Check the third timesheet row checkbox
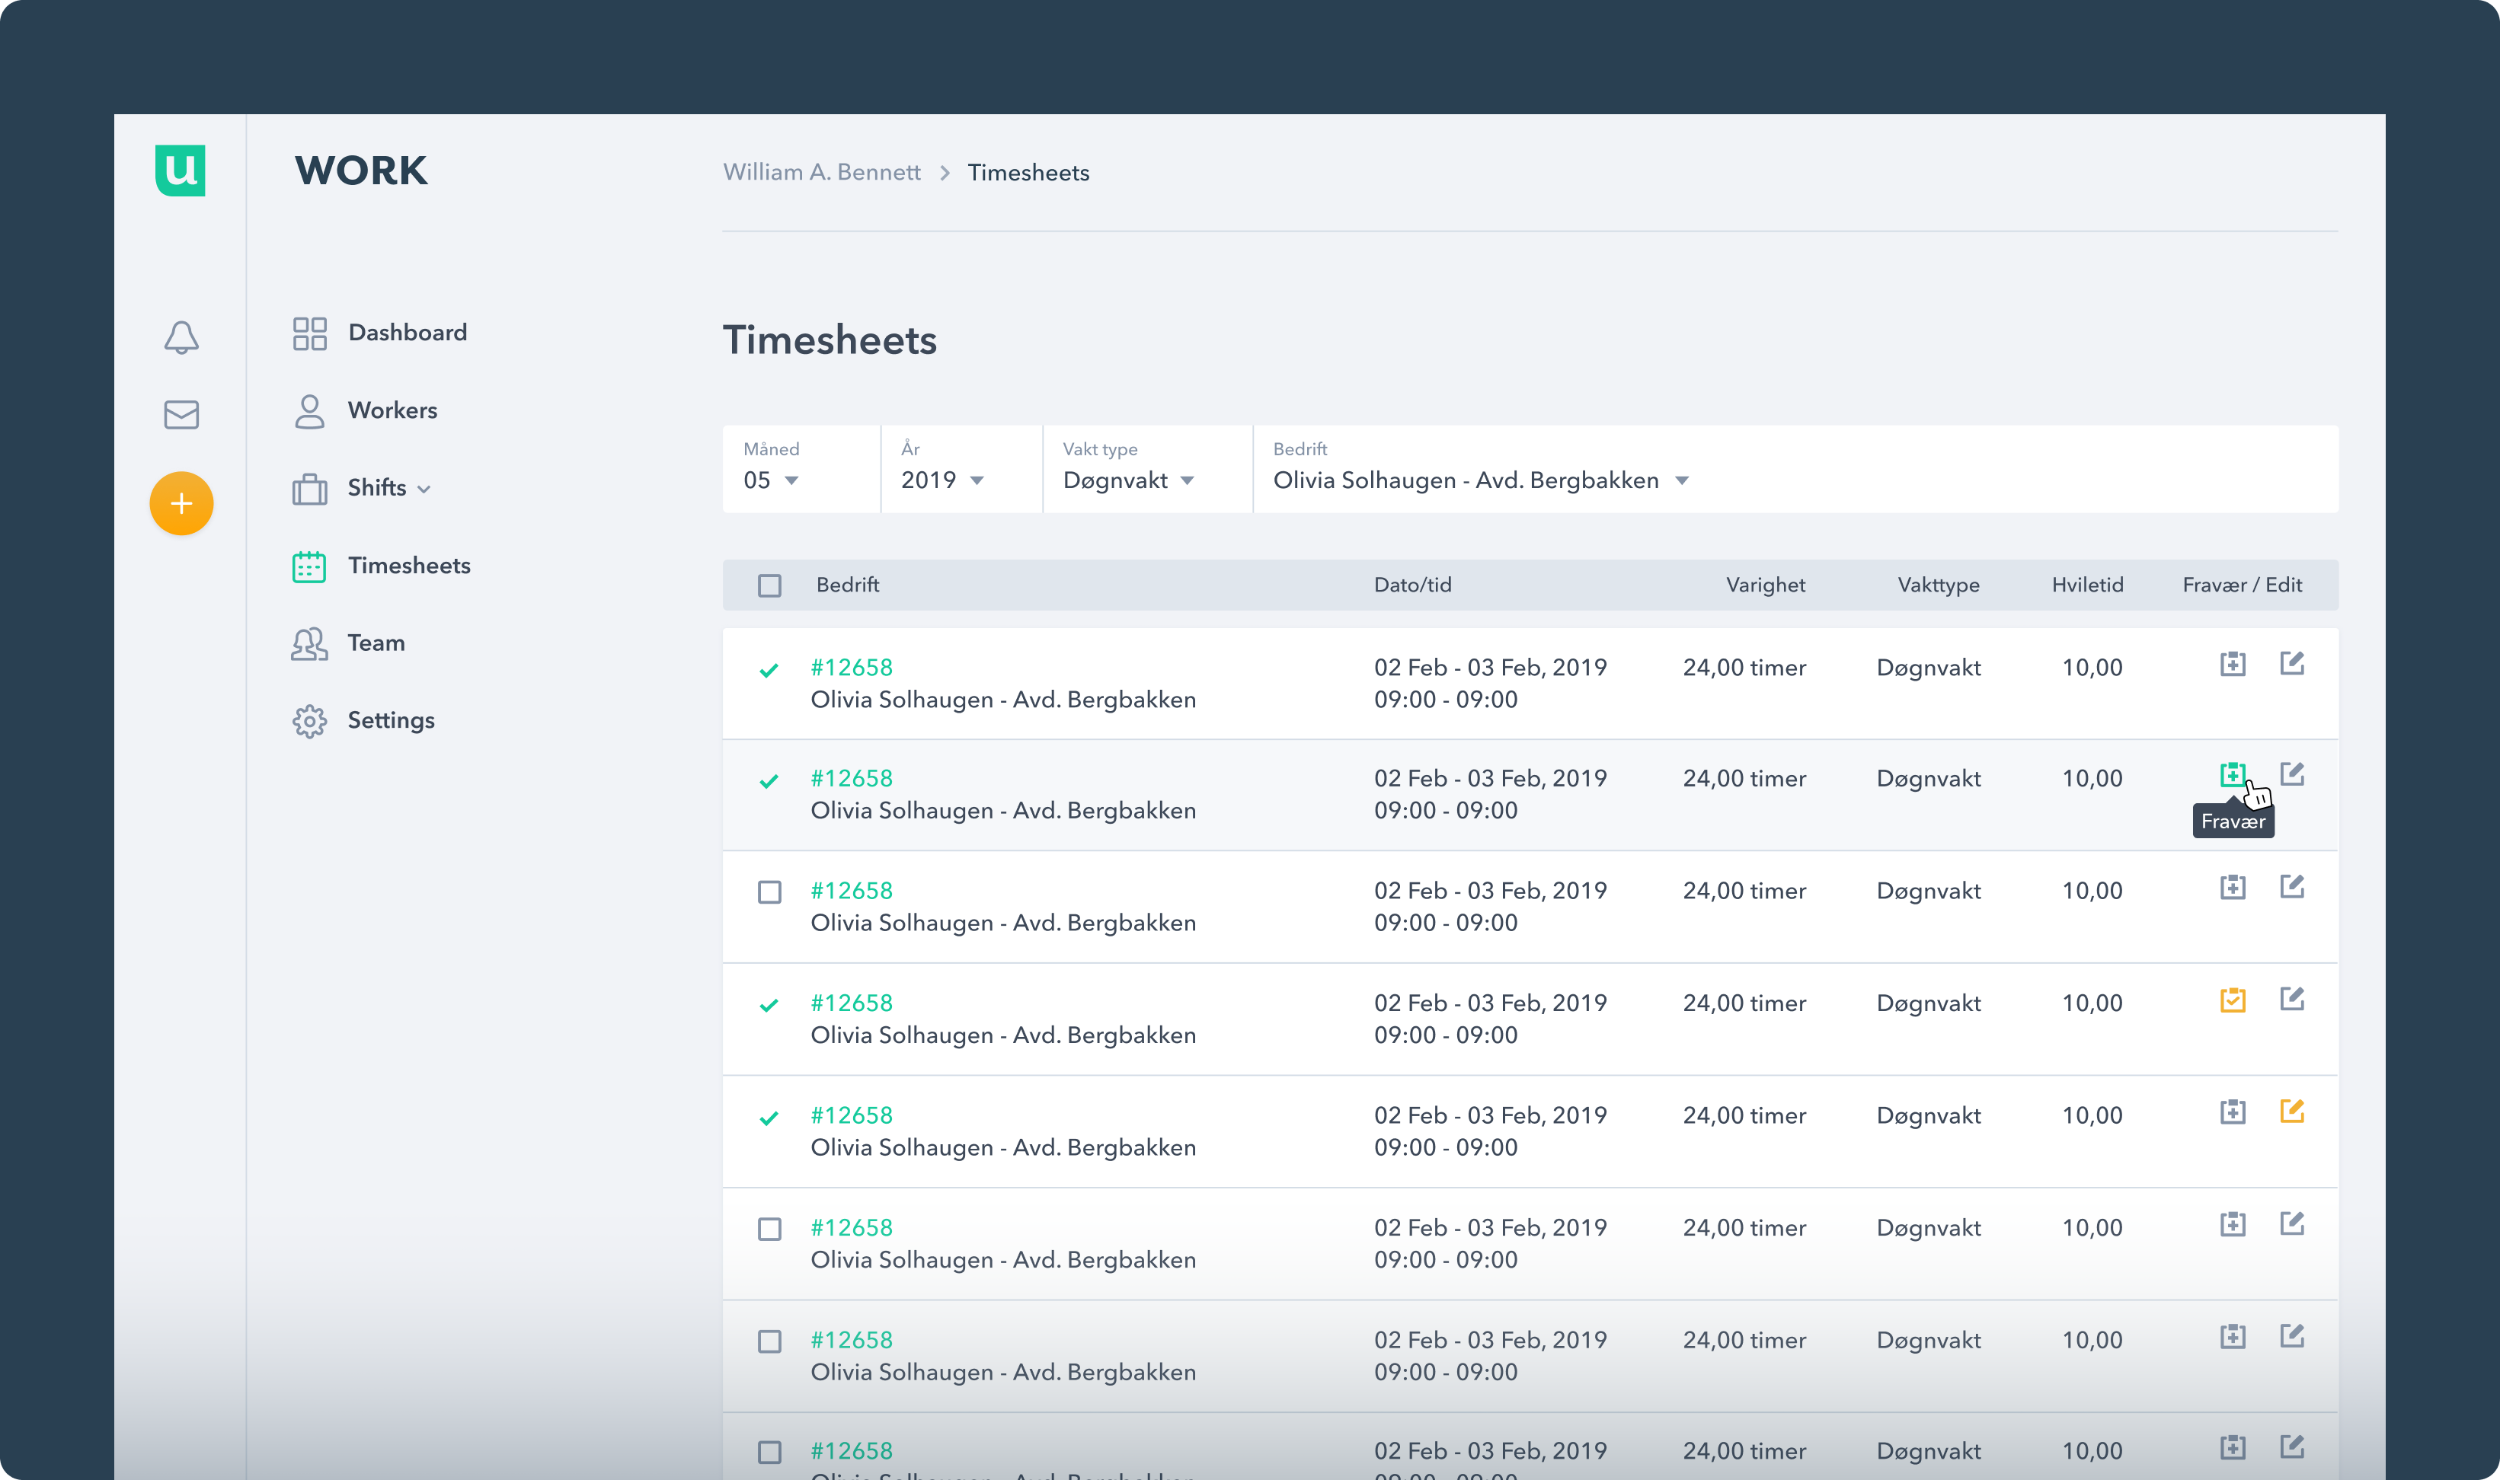The width and height of the screenshot is (2500, 1480). 769,892
